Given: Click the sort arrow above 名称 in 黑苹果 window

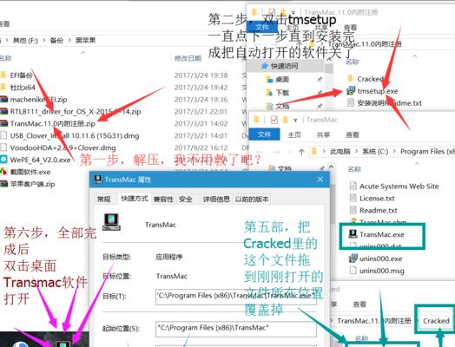Looking at the screenshot, I should (x=83, y=52).
